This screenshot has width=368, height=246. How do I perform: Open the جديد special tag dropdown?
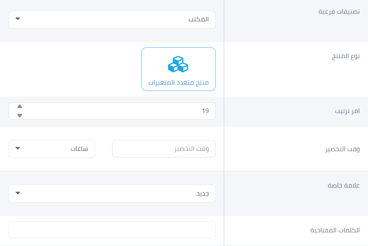click(x=112, y=194)
